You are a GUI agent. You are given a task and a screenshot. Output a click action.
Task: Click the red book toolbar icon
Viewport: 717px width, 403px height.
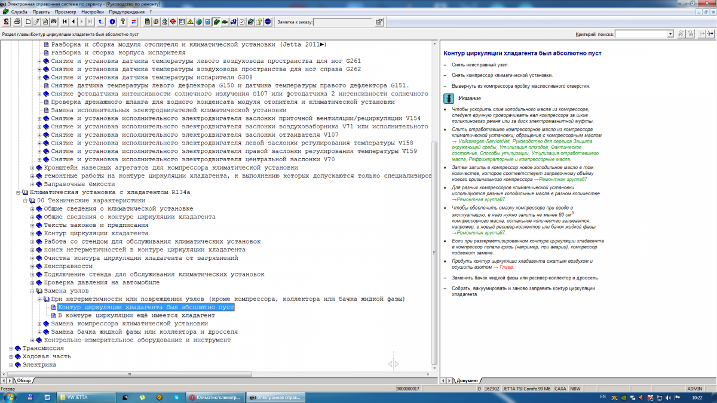coord(173,22)
